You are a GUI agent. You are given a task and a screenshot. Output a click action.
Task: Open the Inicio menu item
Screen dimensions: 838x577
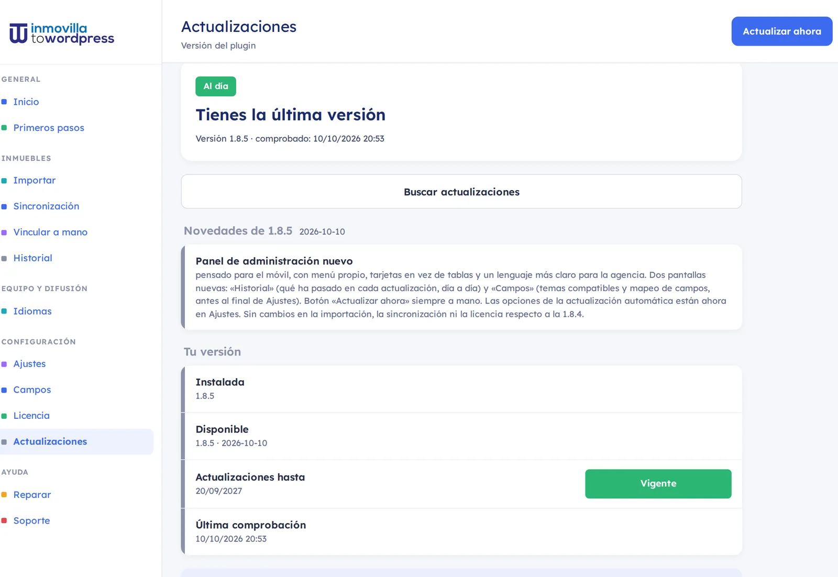coord(26,102)
